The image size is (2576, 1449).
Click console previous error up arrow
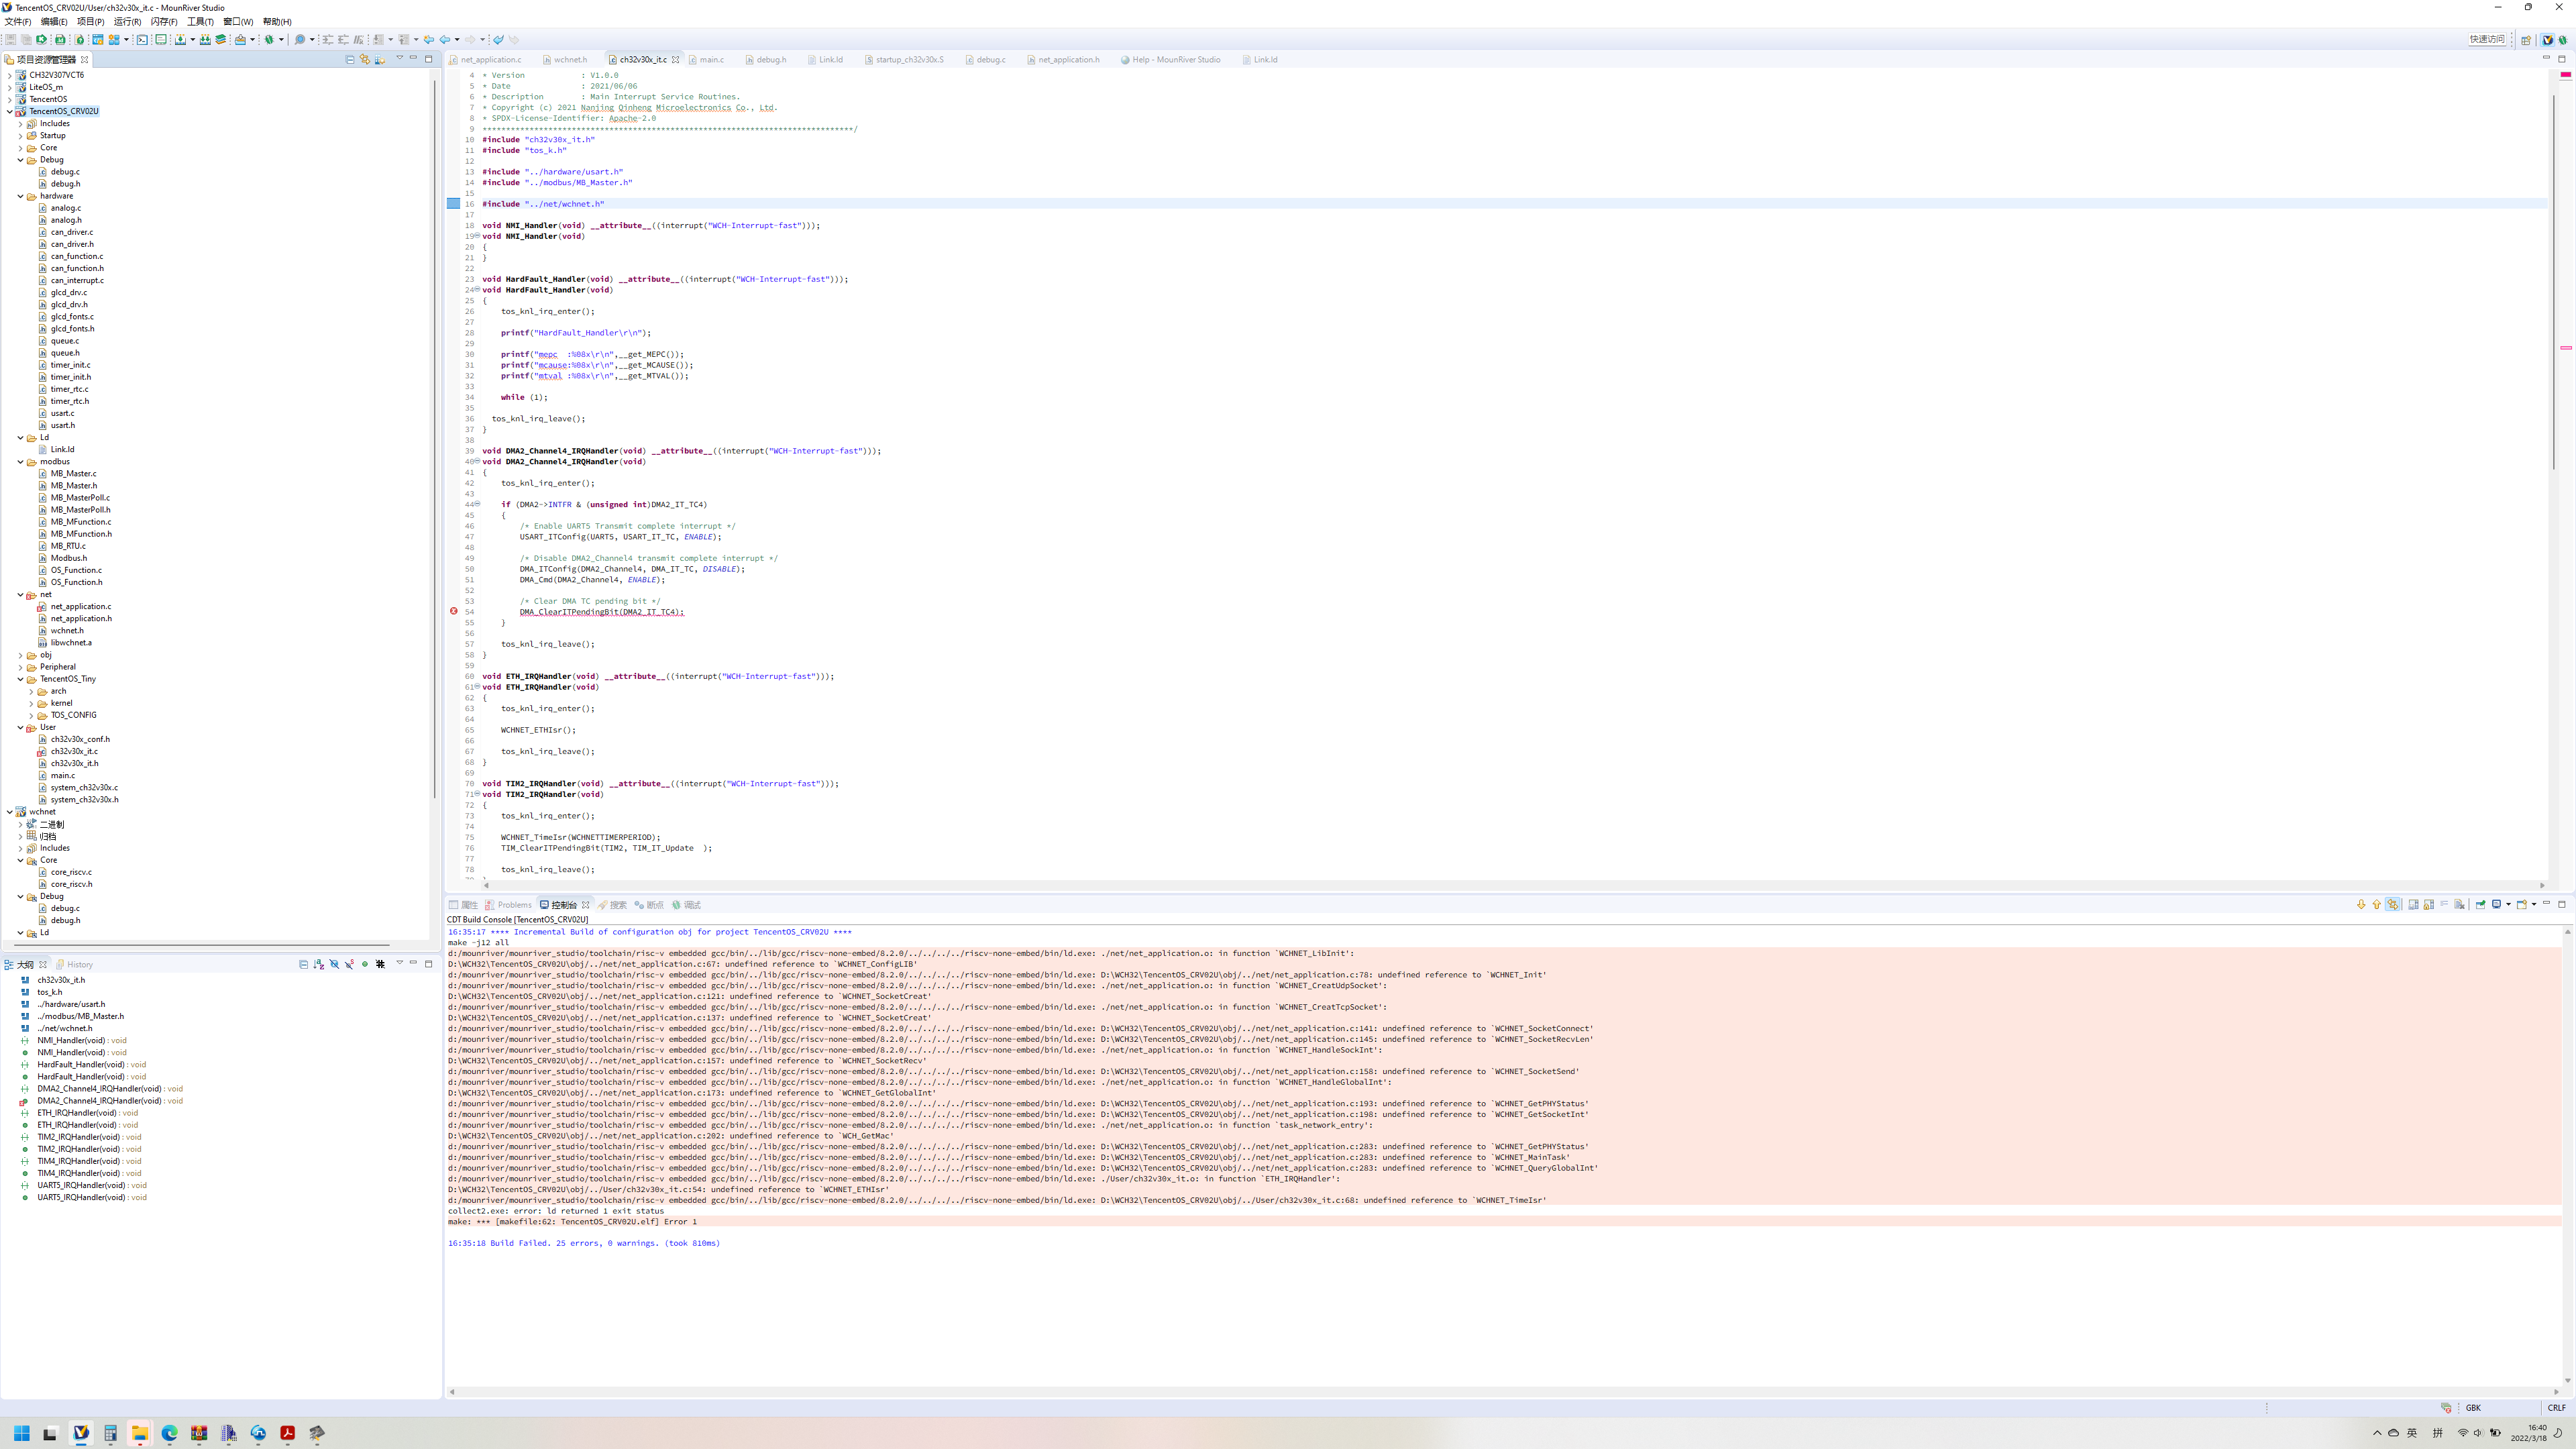coord(2377,904)
